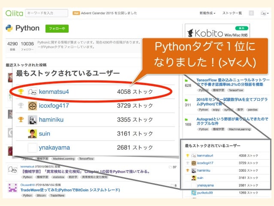274x206 pixels.
Task: Click the green stock folder icon above 169
Action: [186, 120]
